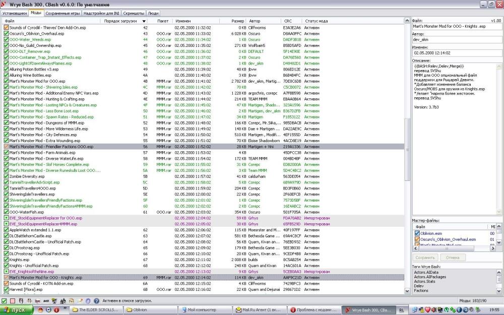
Task: Click the file name field in details panel
Action: pos(457,26)
